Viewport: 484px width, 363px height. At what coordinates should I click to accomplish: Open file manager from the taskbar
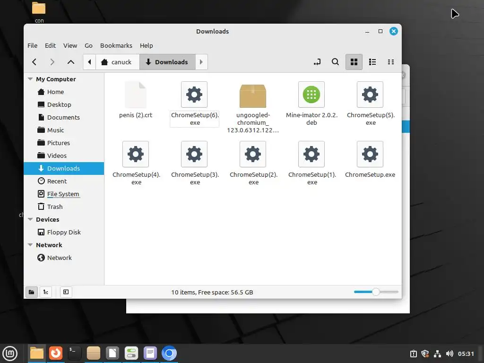pyautogui.click(x=37, y=354)
